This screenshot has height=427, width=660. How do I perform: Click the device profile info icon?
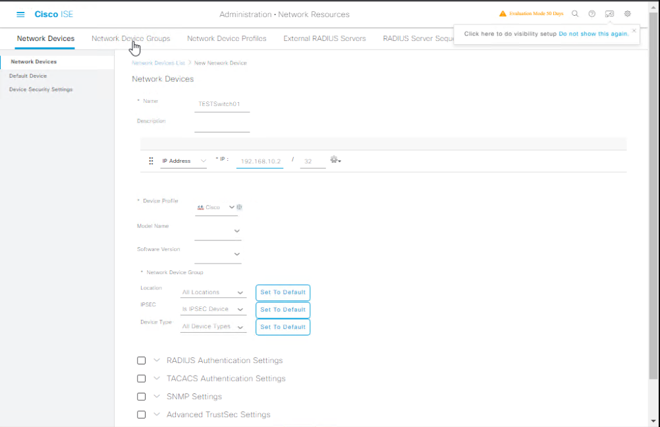click(240, 207)
